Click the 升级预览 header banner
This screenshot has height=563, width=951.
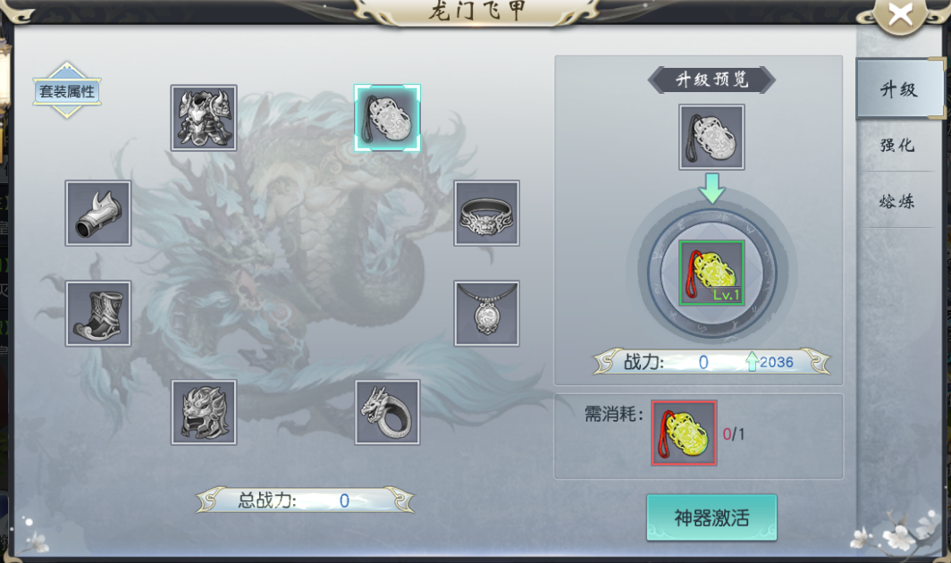(x=711, y=80)
